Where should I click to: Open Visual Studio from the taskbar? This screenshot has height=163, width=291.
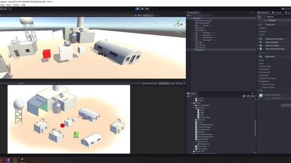[x=7, y=160]
